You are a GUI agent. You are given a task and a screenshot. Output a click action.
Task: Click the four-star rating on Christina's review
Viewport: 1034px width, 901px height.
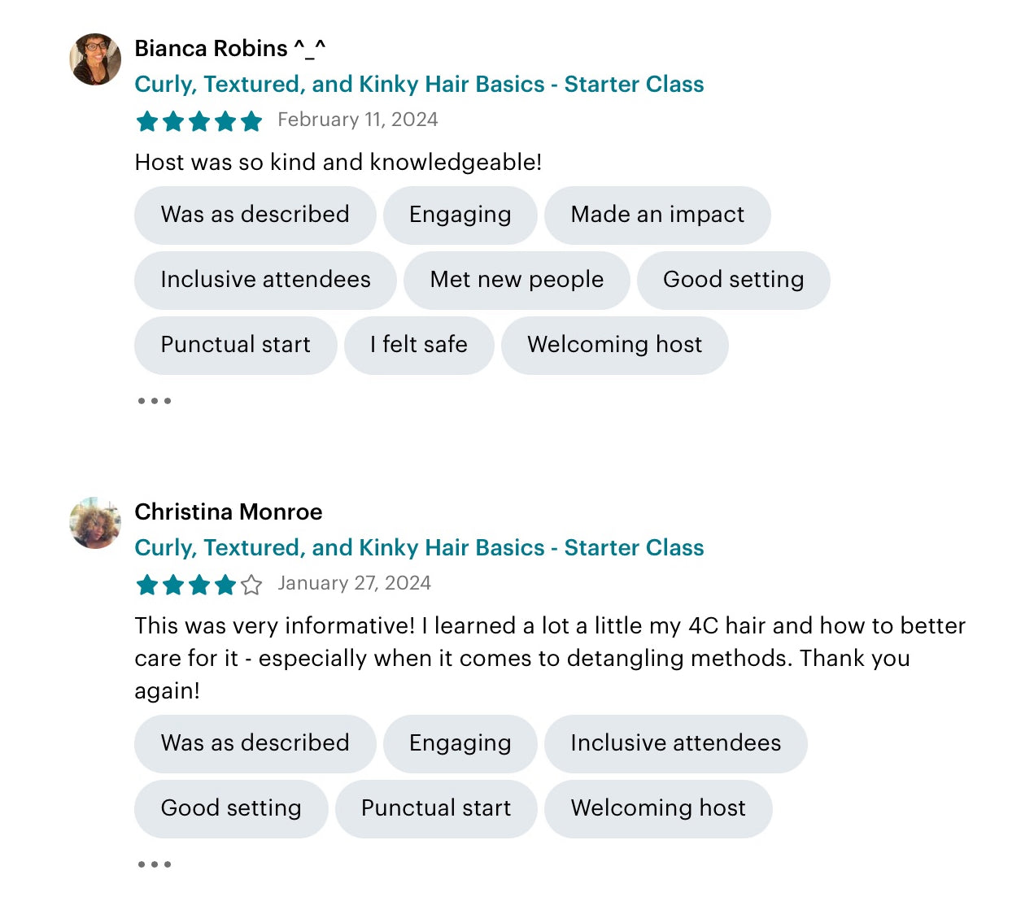click(x=186, y=585)
